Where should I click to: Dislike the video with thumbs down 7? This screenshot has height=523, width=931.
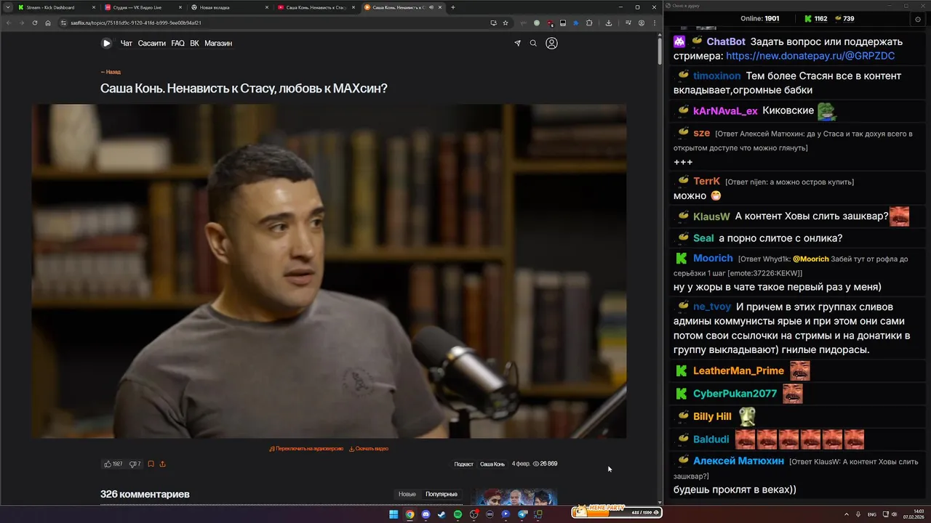[135, 464]
